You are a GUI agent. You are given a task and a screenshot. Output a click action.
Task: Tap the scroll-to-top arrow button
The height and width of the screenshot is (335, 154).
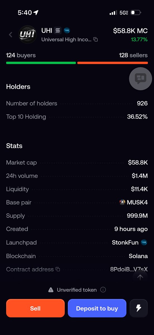[140, 277]
